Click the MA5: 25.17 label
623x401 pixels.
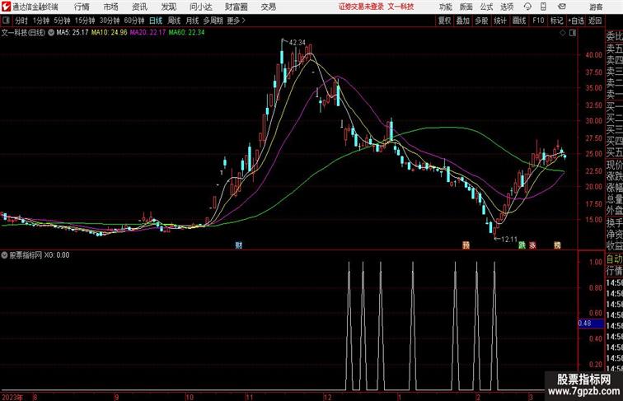point(73,33)
